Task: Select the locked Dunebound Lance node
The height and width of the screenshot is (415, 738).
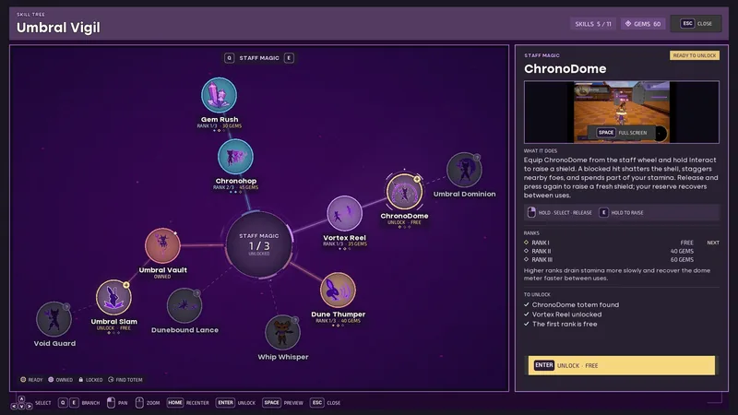Action: (x=184, y=306)
